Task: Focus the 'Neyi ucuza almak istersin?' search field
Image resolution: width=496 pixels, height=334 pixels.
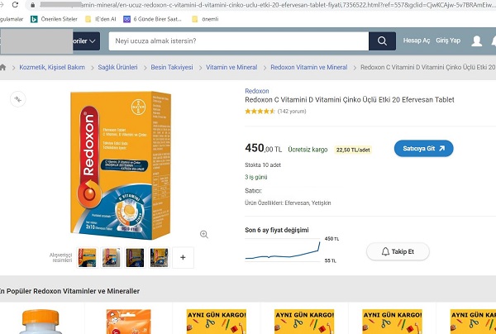Action: click(240, 41)
